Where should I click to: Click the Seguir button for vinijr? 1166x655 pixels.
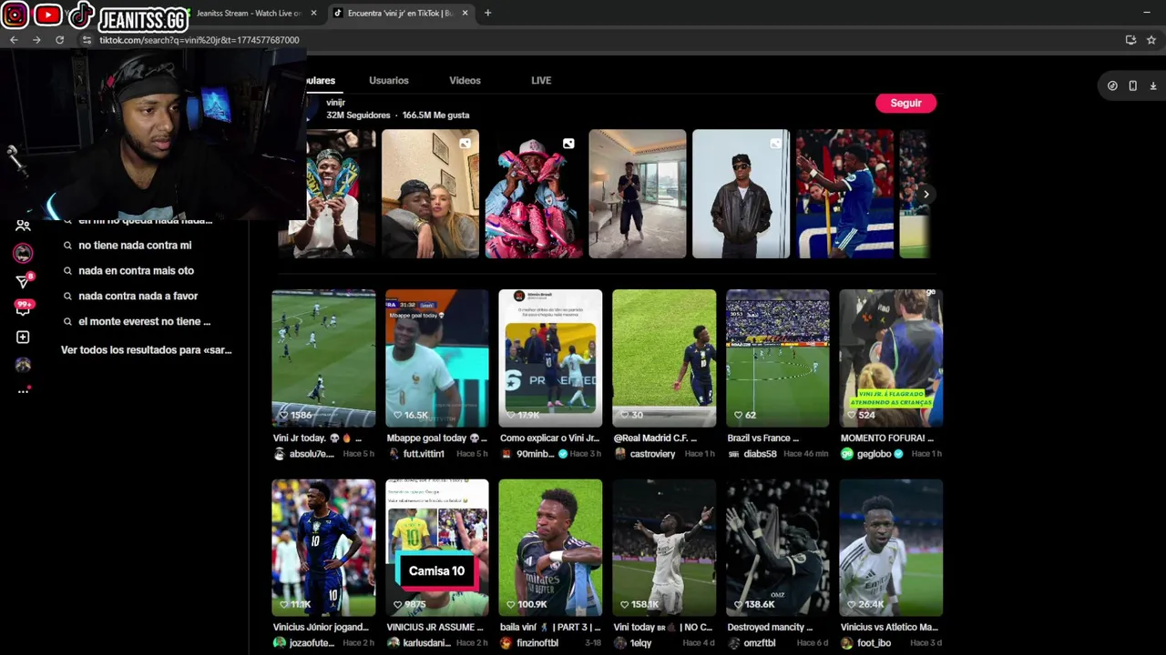(905, 103)
